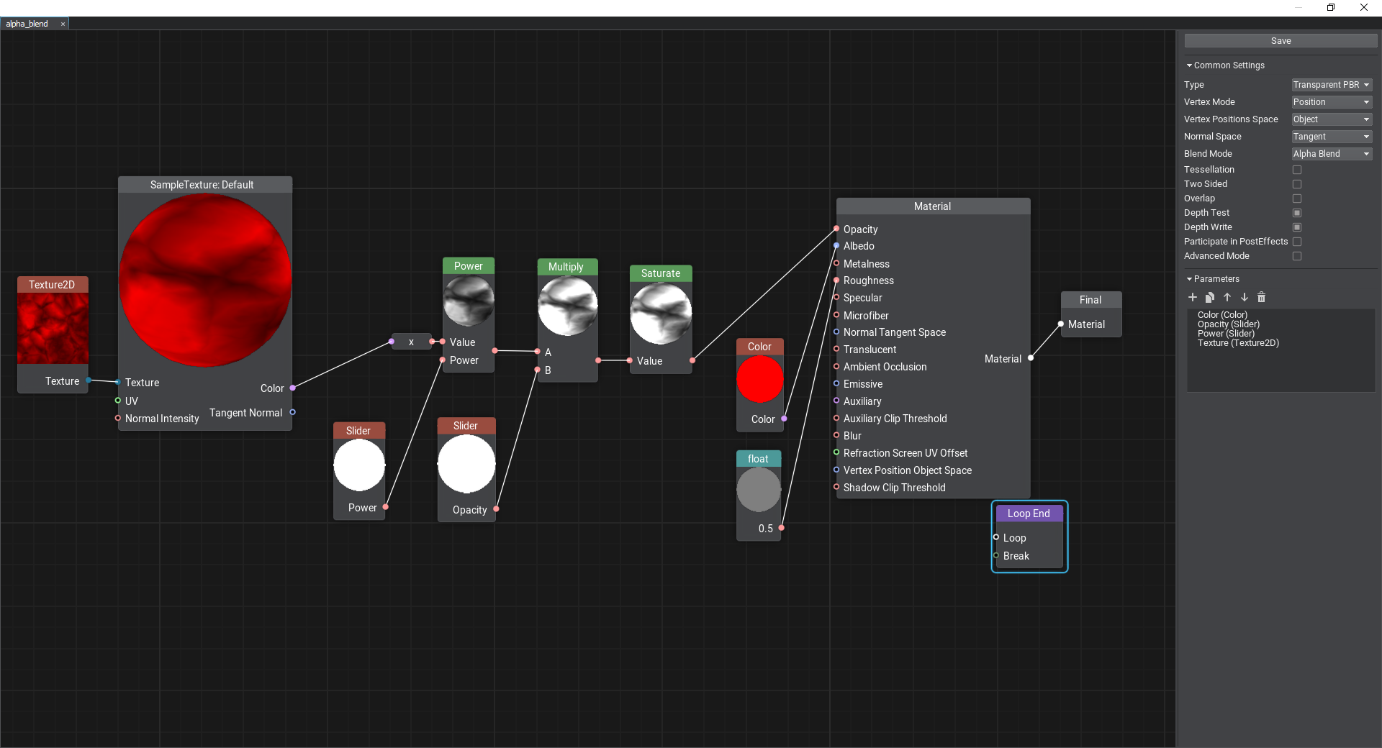
Task: Close the alpha_blend tab with x icon
Action: click(63, 24)
